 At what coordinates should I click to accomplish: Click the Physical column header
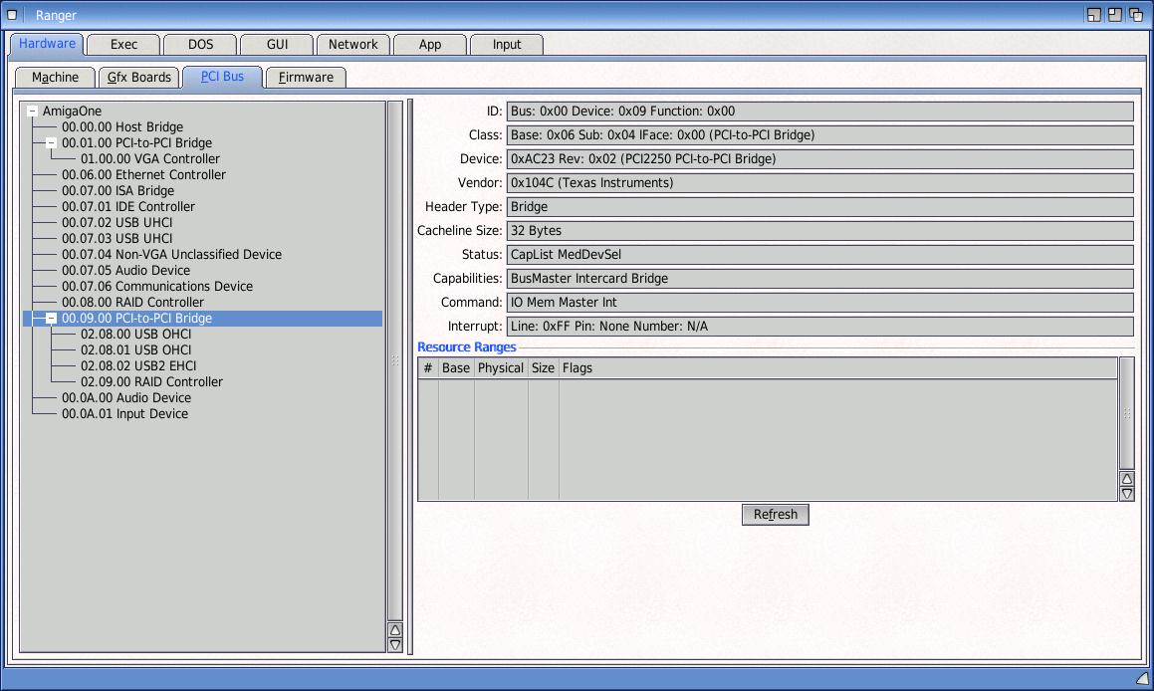coord(500,368)
